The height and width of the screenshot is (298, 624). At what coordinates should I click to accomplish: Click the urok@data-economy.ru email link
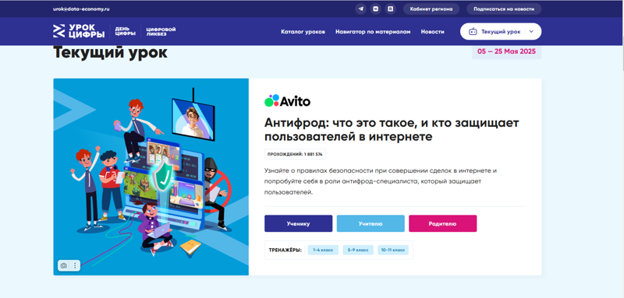(x=81, y=9)
